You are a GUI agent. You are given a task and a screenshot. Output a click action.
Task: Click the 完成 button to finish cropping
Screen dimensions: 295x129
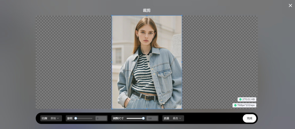(x=249, y=118)
